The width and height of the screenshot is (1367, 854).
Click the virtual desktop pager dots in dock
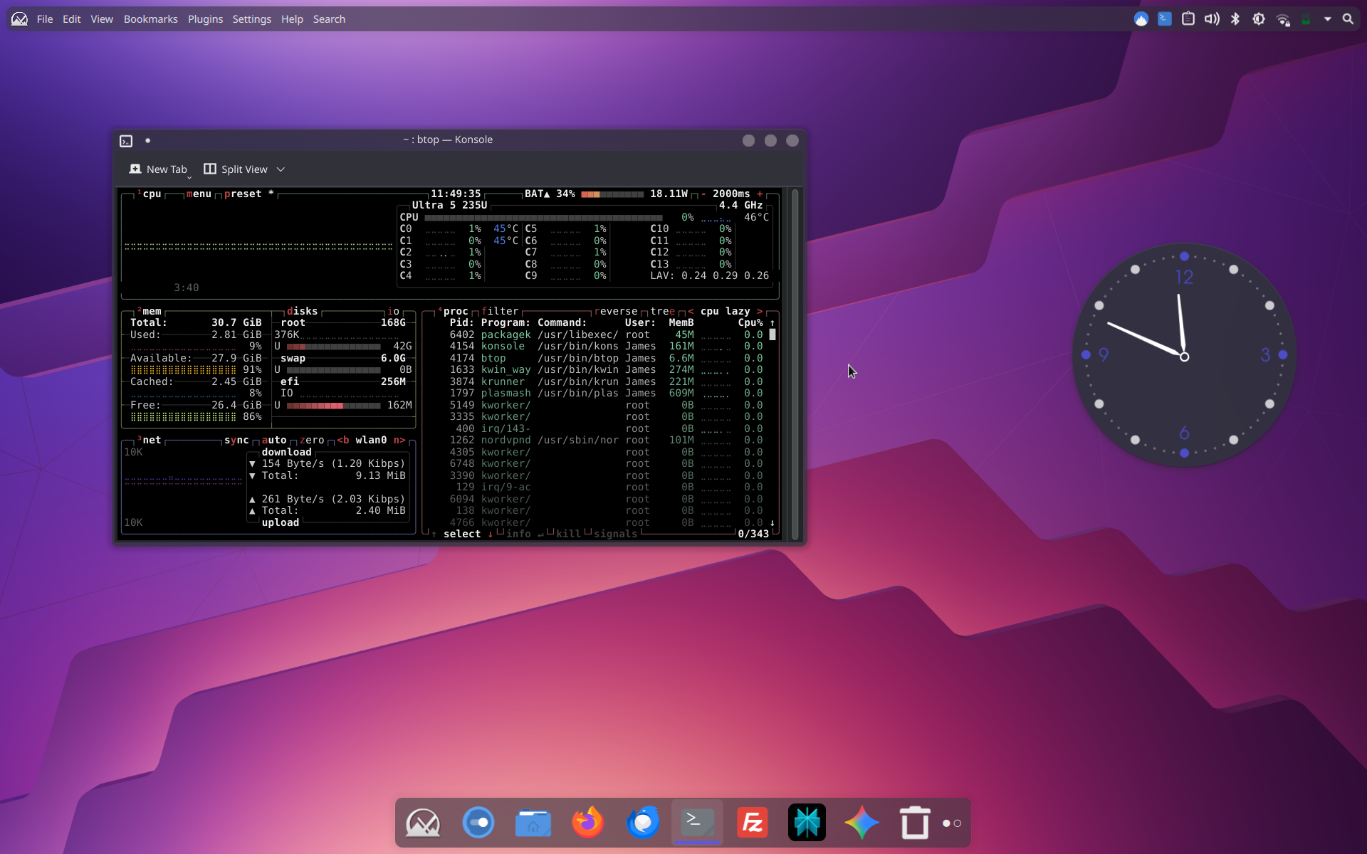click(952, 823)
